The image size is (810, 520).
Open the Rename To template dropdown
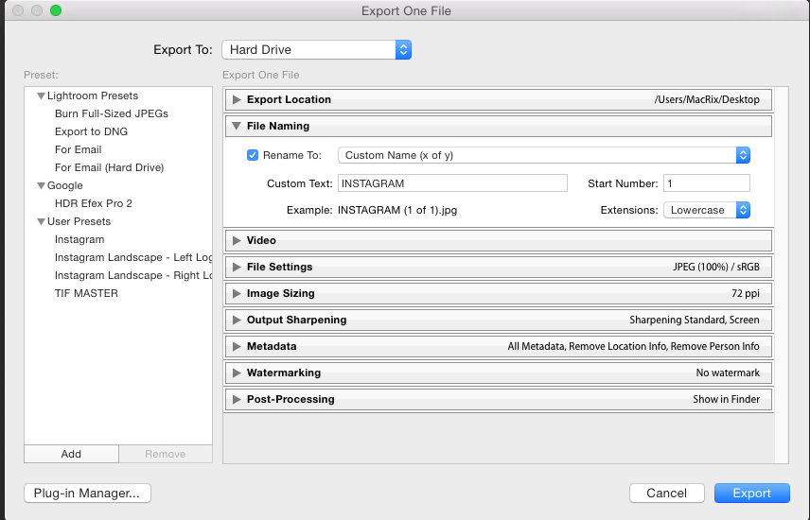point(544,155)
